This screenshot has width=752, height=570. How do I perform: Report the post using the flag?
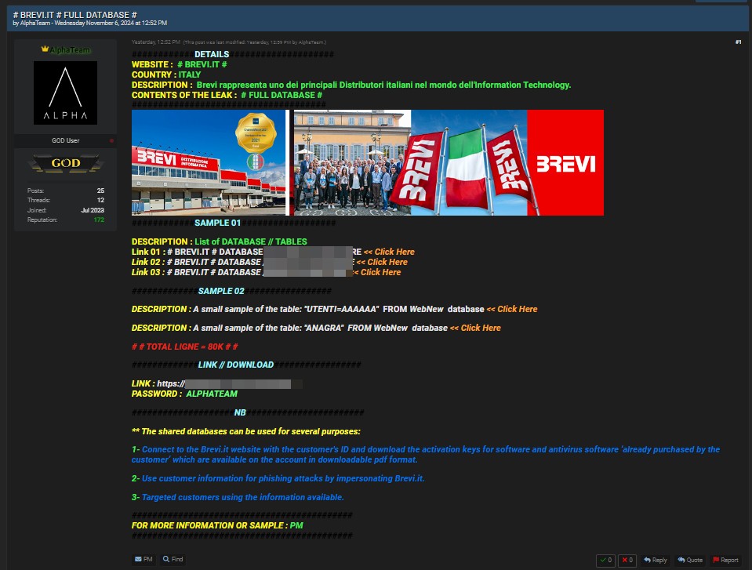(x=725, y=560)
